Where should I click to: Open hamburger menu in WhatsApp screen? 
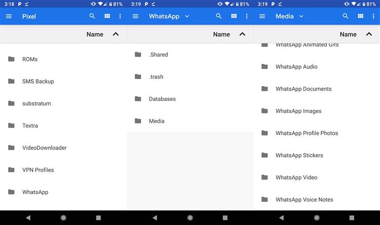coord(135,16)
